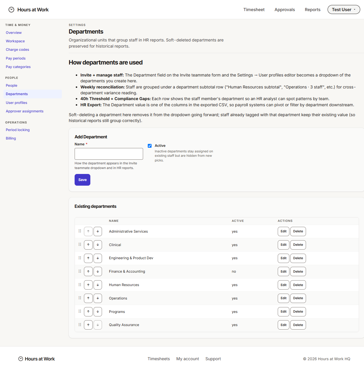Uncheck the Active checkbox for new department
The image size is (364, 371).
150,146
